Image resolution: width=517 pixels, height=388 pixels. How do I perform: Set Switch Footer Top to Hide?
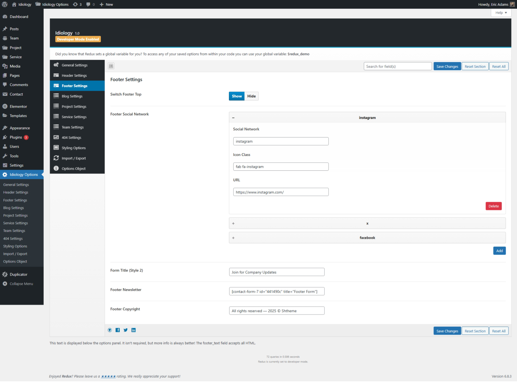click(x=251, y=96)
